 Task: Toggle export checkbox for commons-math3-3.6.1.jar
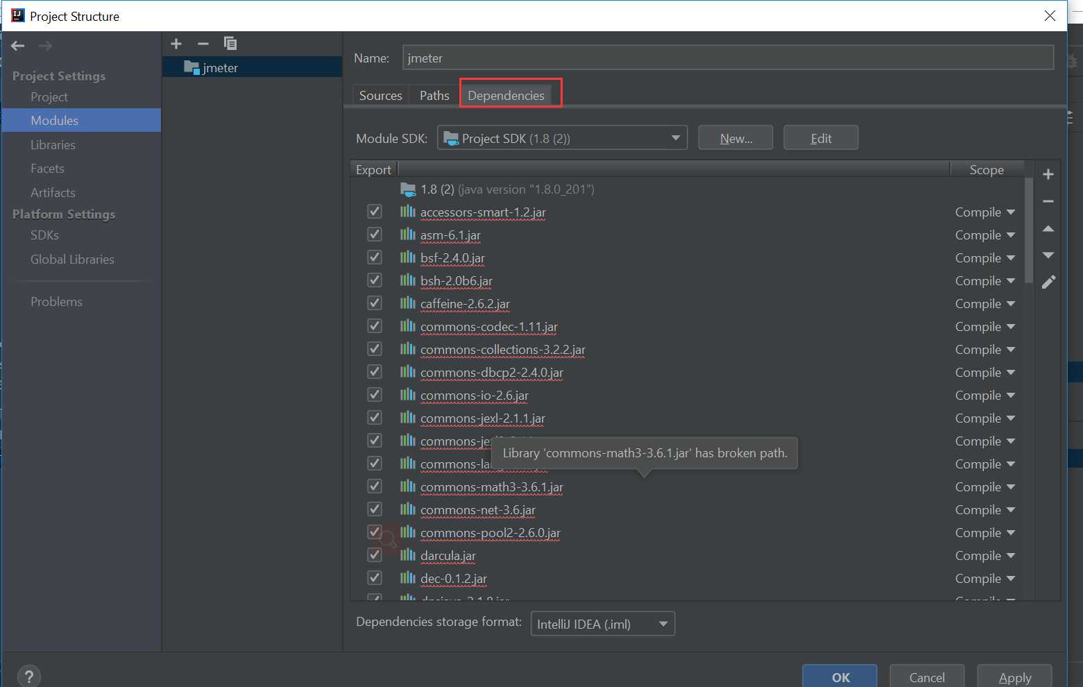point(375,486)
